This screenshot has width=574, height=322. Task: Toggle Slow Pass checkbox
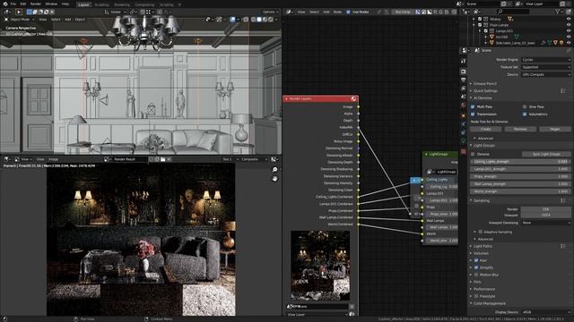coord(525,107)
